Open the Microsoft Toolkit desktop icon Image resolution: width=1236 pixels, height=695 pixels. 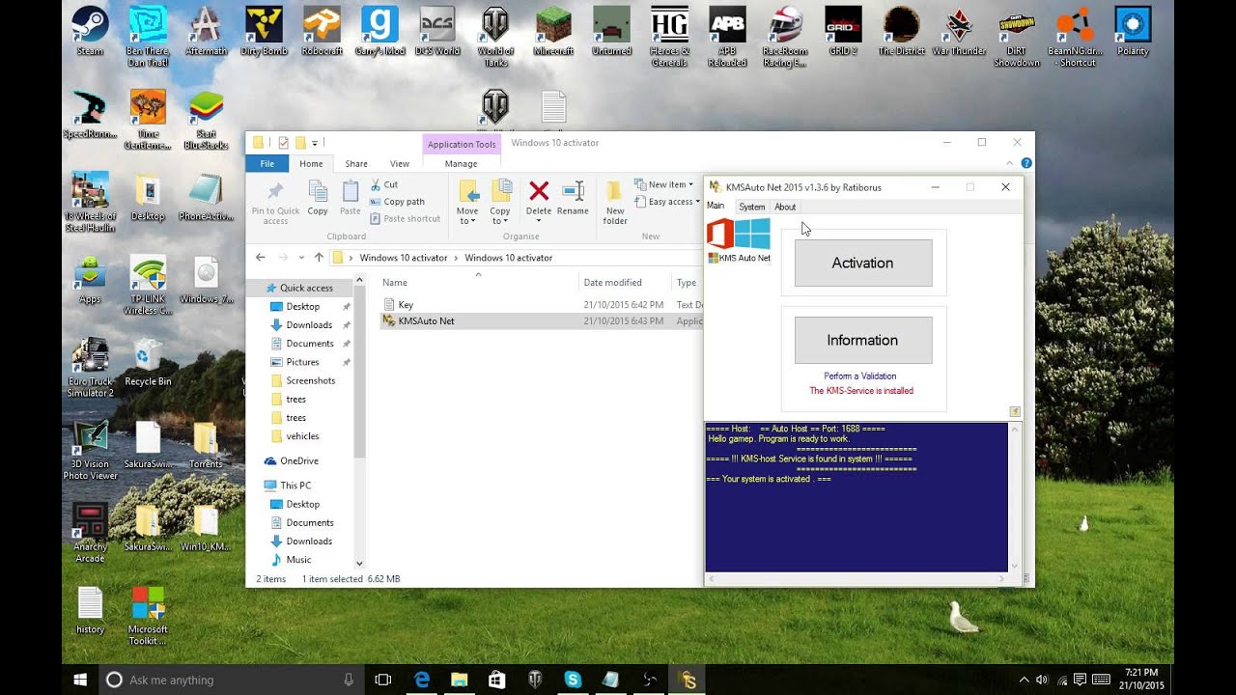tap(148, 616)
